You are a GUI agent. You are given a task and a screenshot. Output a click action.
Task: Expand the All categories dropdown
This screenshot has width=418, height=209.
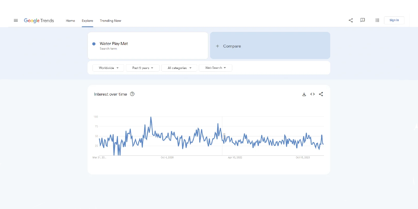[x=179, y=68]
